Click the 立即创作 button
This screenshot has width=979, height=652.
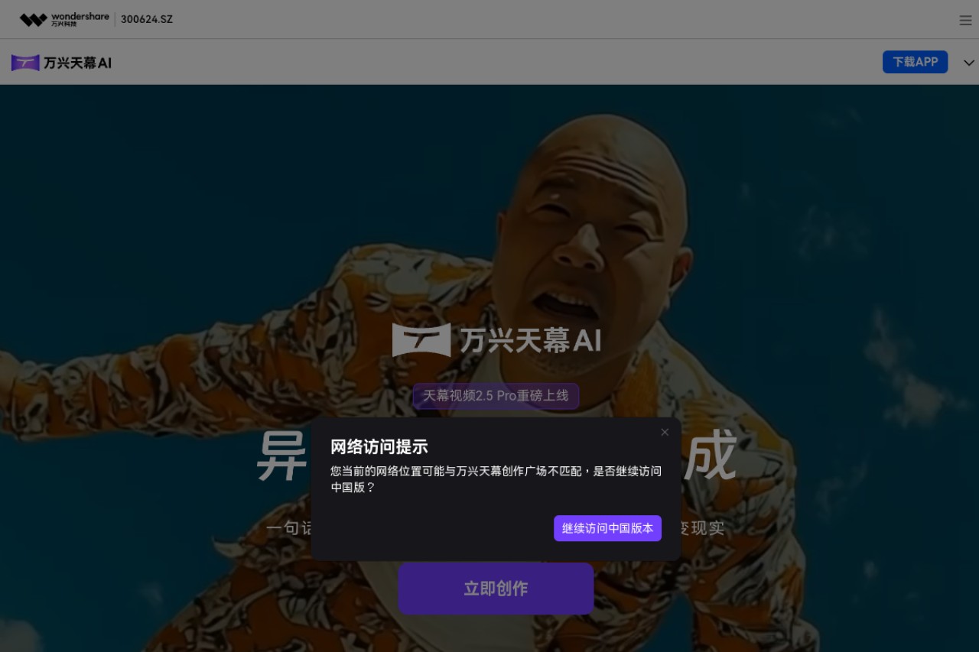tap(496, 589)
